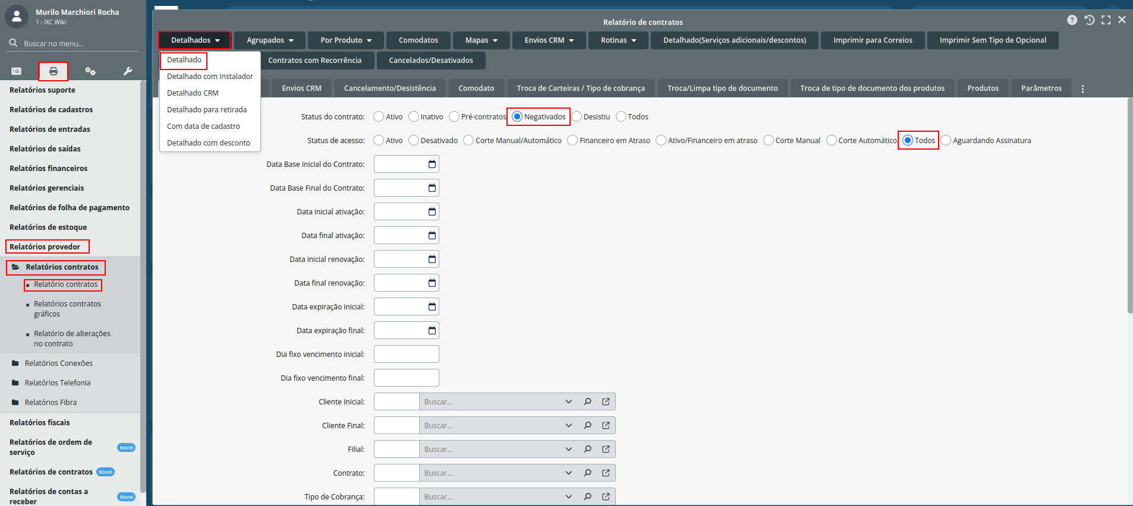Open the three-dot more tabs menu
Screen dimensions: 1133x506
[1082, 88]
